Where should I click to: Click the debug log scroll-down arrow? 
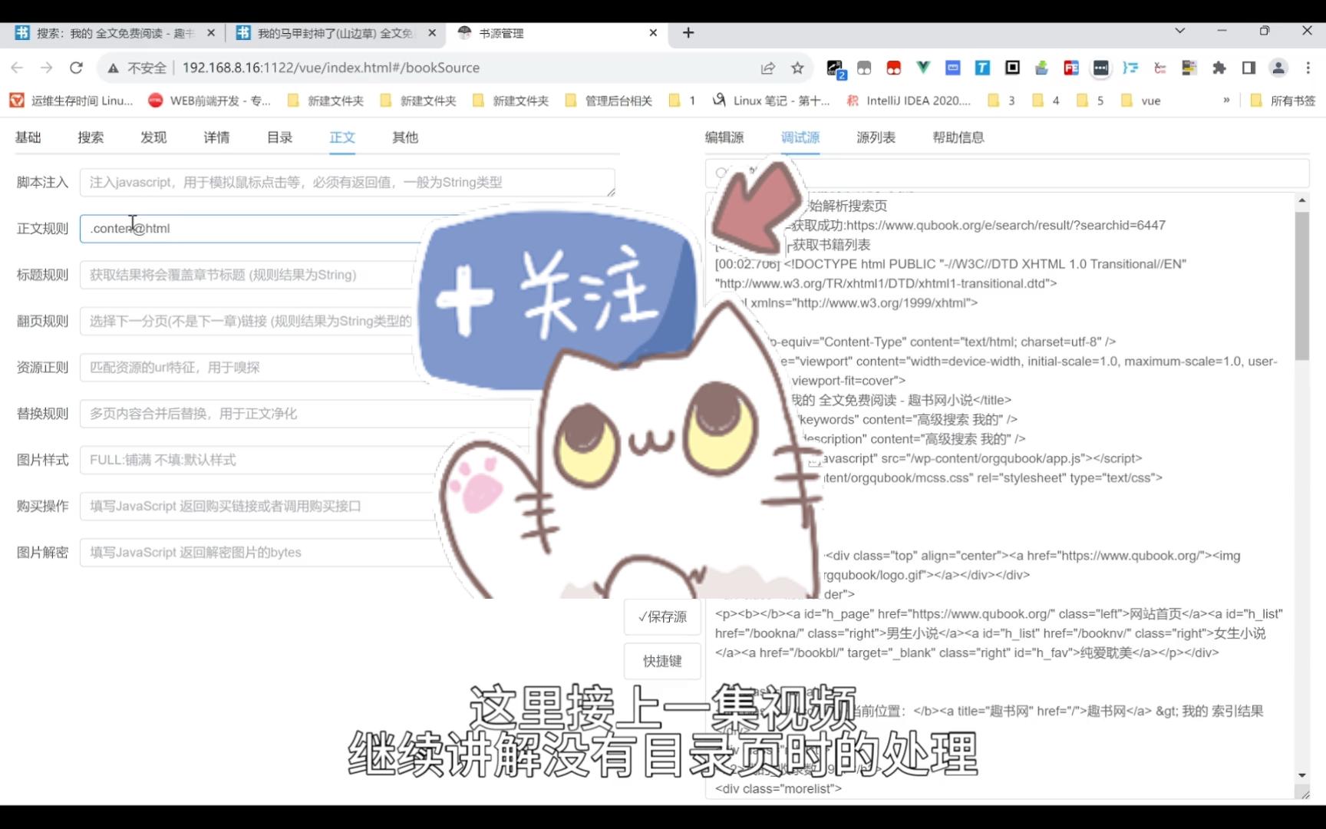[1301, 775]
